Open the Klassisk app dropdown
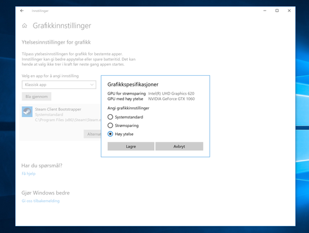This screenshot has height=233, width=309. [59, 85]
